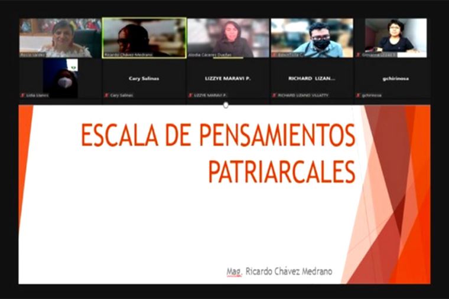Select Lidia Llanes video tile

pyautogui.click(x=60, y=77)
